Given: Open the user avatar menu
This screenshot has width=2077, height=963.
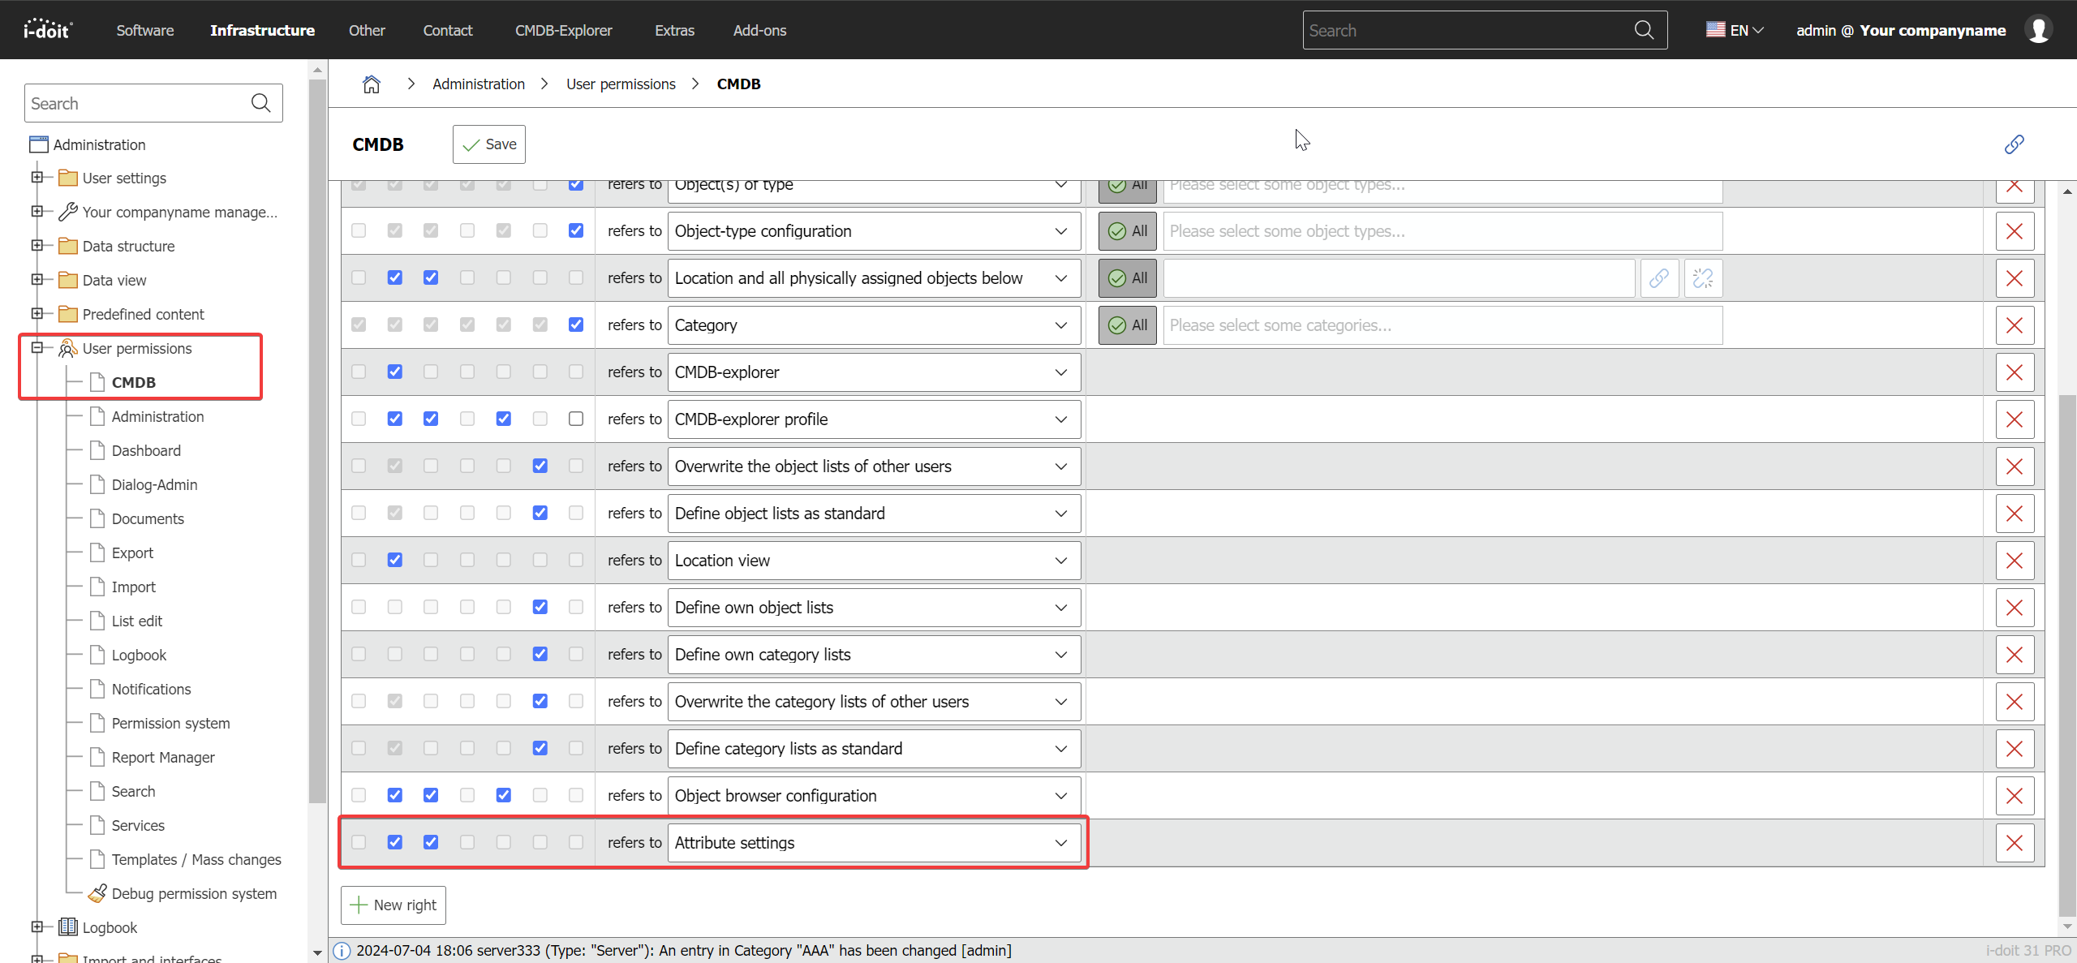Looking at the screenshot, I should coord(2038,30).
